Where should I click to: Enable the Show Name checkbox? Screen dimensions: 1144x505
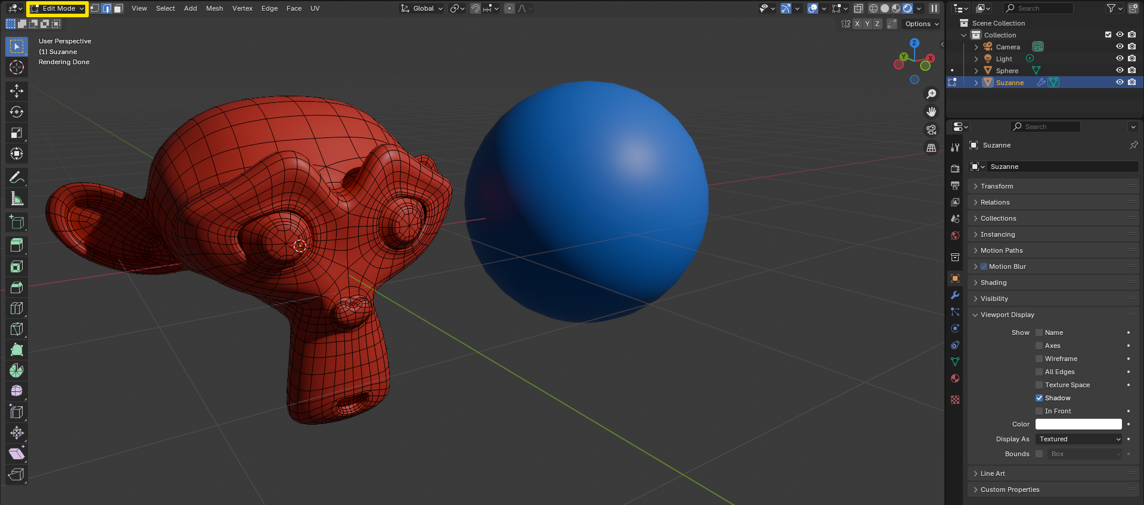tap(1039, 333)
